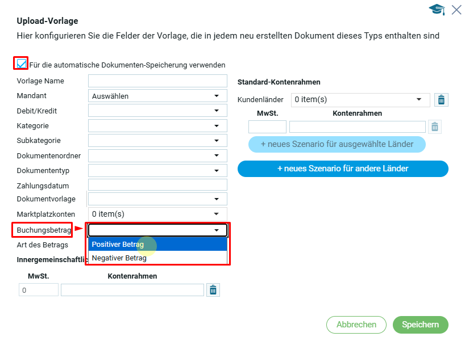The width and height of the screenshot is (465, 341).
Task: Open the Marktplatzkonten items dropdown
Action: 157,214
